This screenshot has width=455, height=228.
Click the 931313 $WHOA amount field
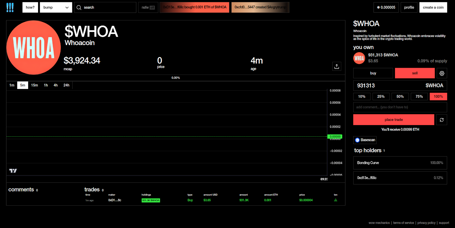click(x=400, y=85)
